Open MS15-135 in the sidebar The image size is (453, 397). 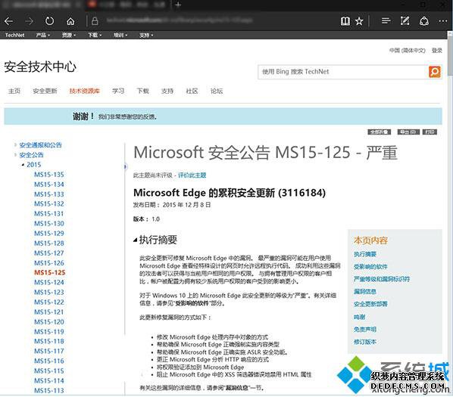(48, 175)
